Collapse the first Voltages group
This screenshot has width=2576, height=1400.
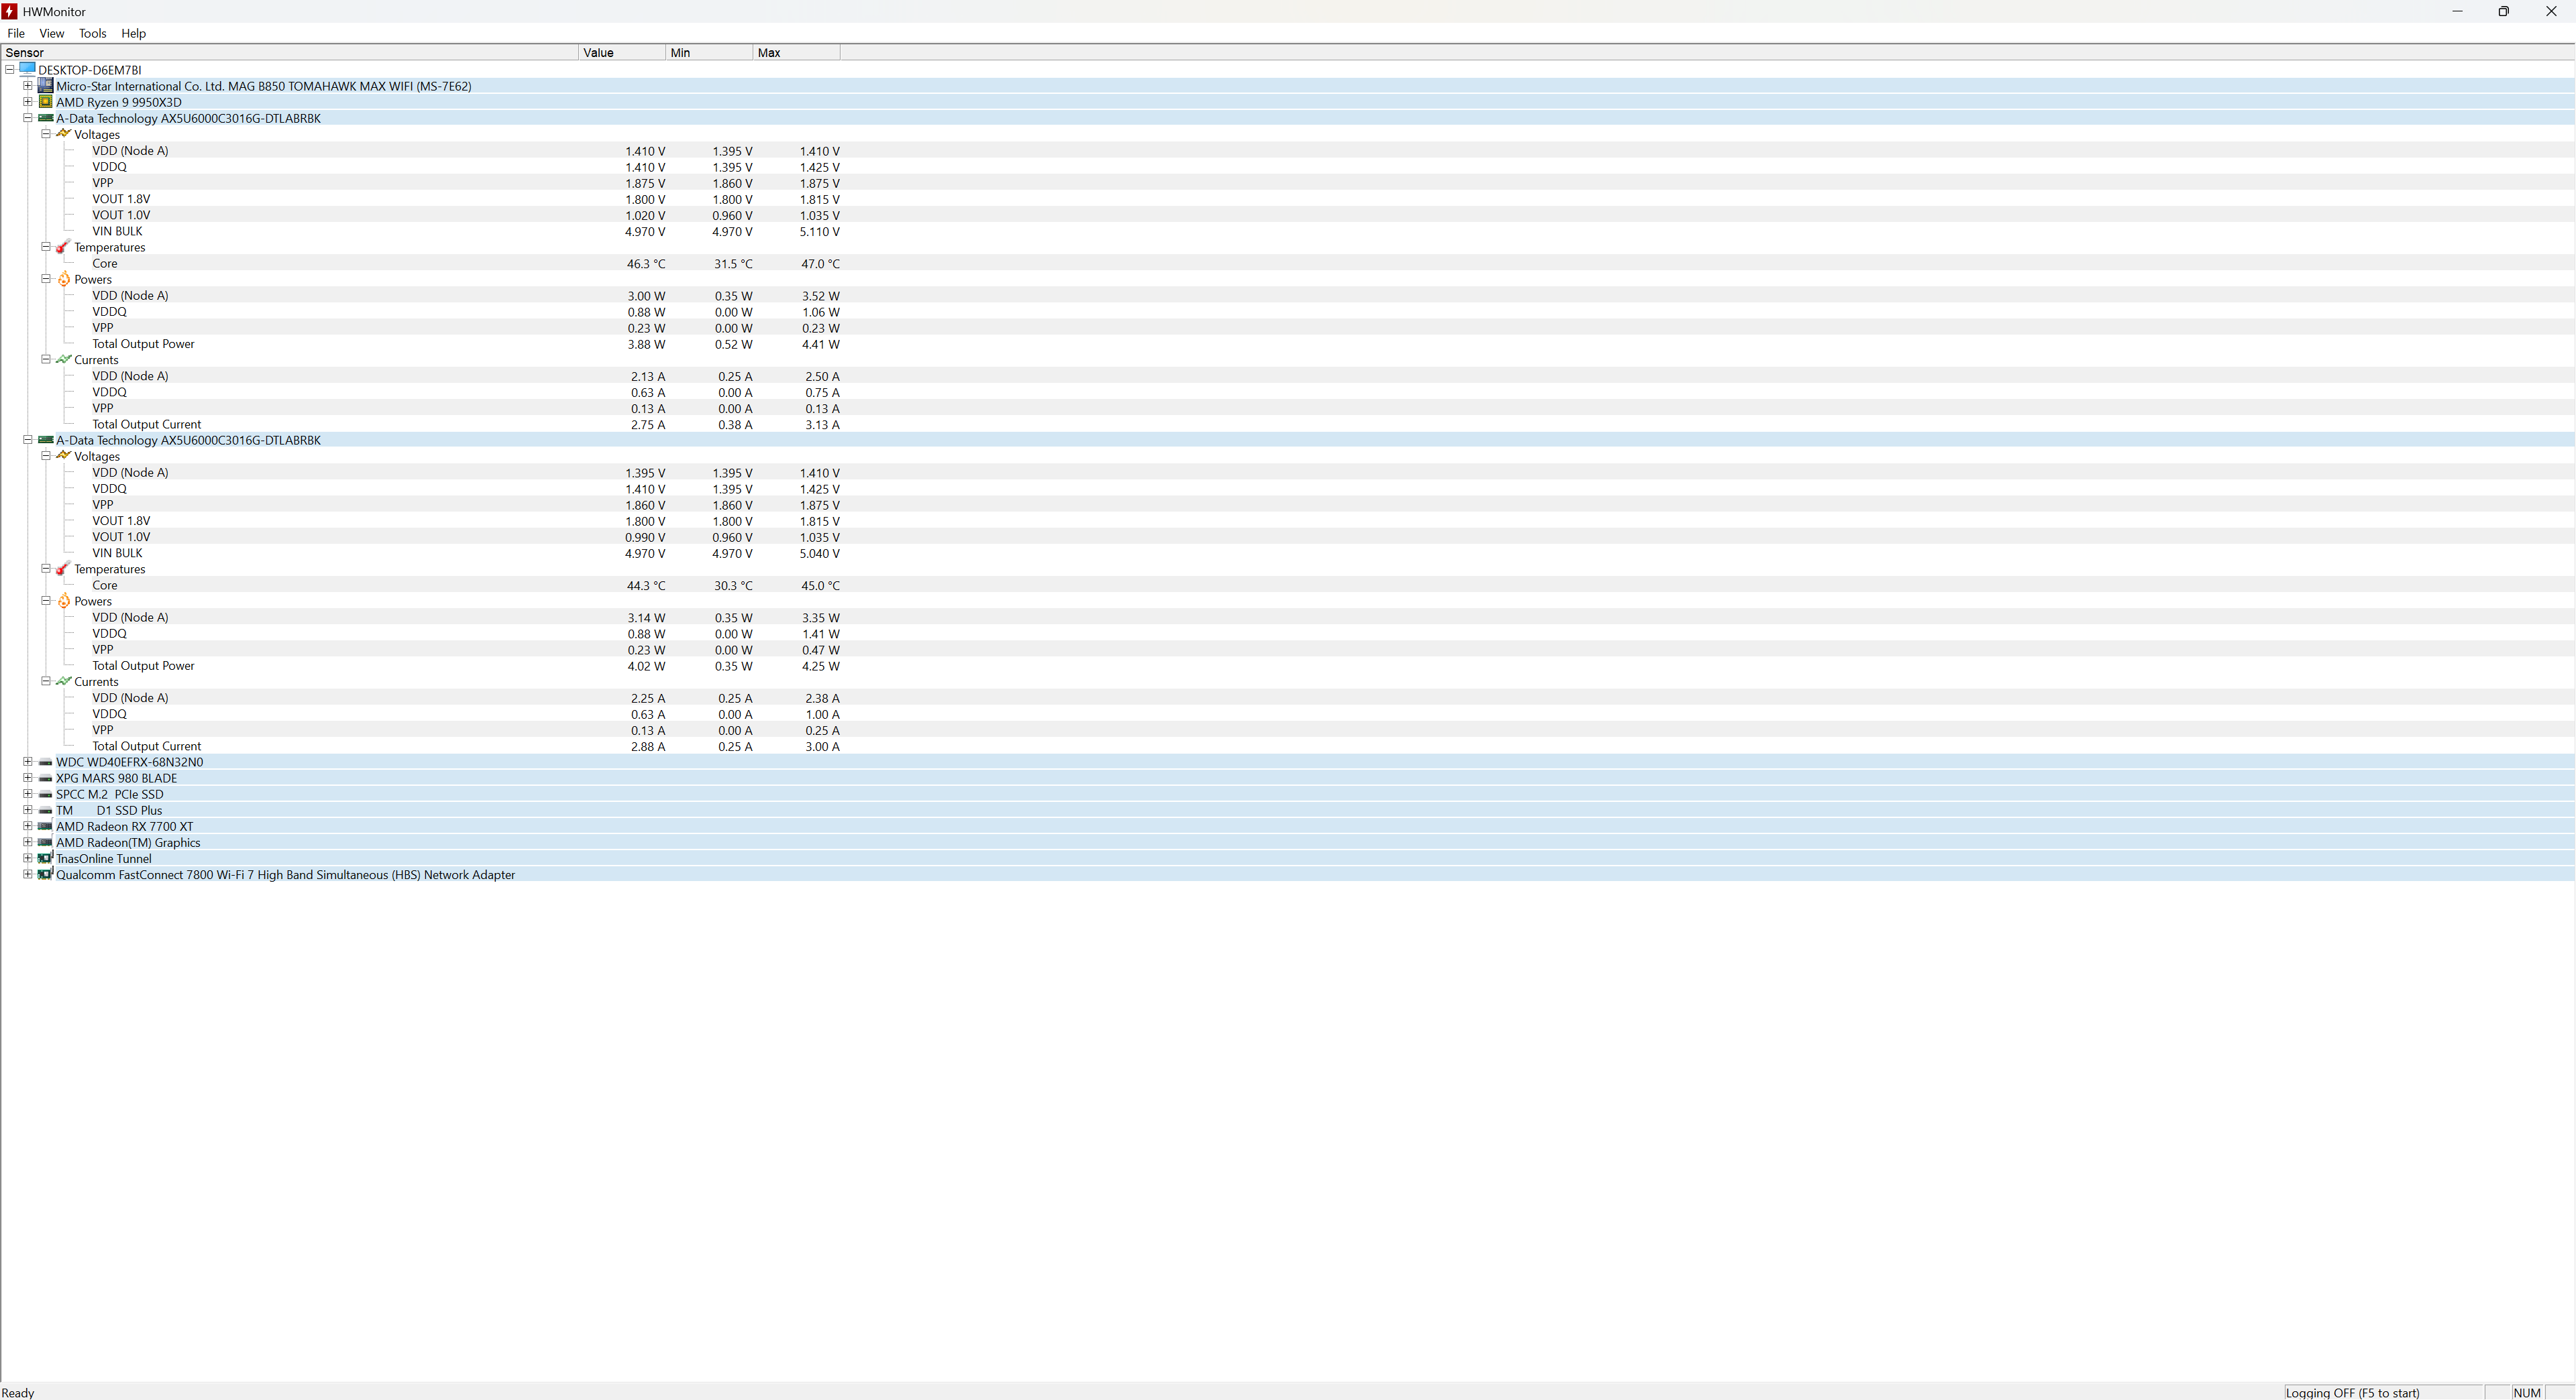pos(46,134)
